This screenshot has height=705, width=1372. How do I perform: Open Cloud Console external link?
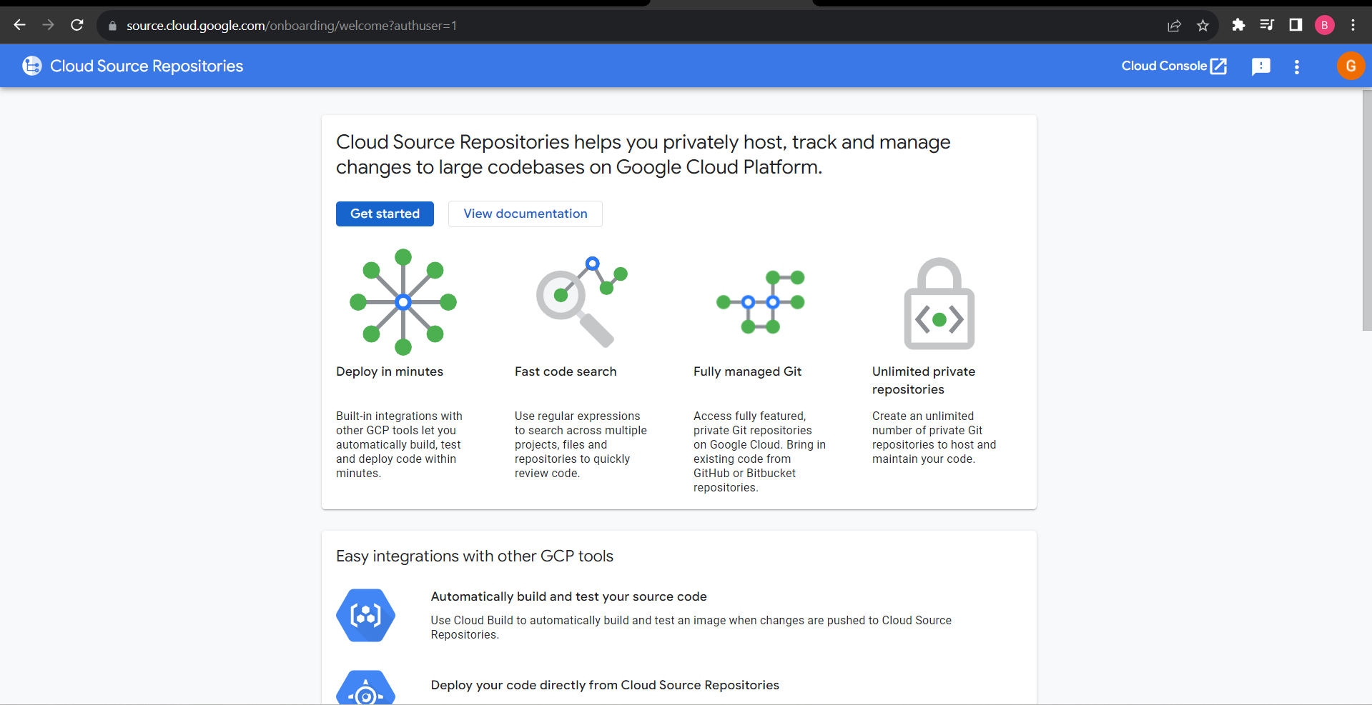pos(1174,66)
